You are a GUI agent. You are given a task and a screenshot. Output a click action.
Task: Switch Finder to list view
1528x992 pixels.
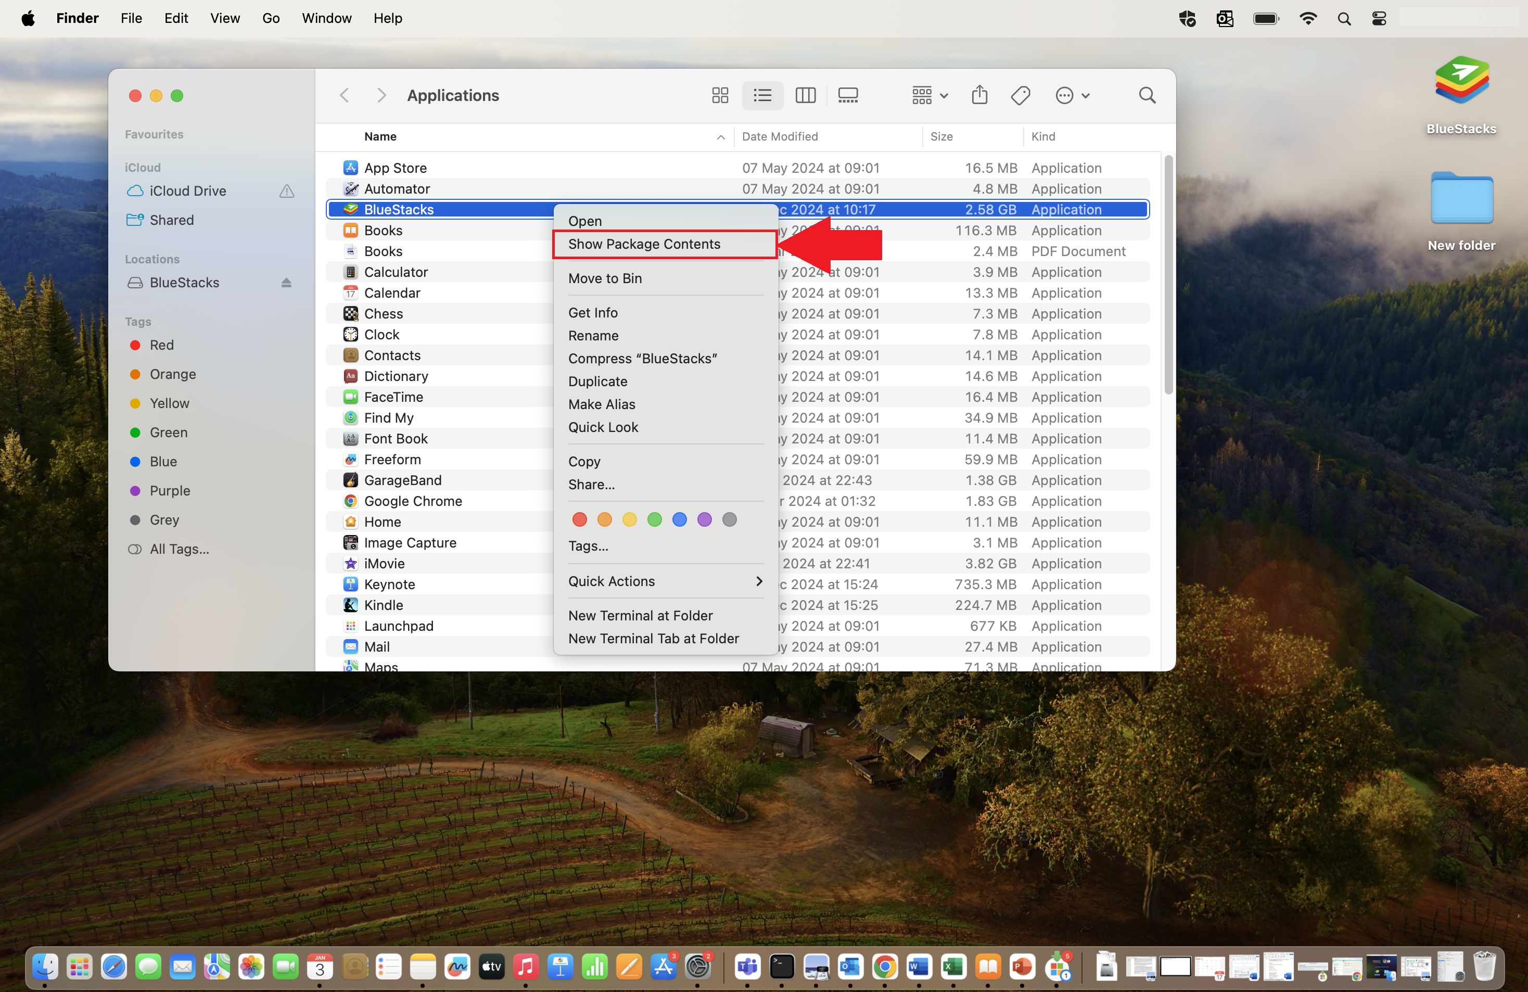[763, 96]
